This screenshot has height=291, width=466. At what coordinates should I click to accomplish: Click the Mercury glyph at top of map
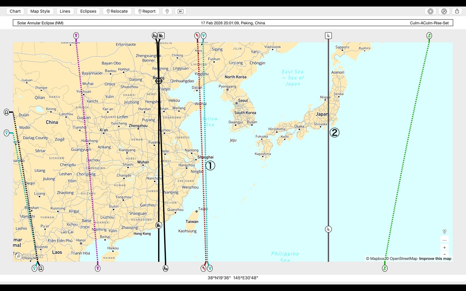click(x=76, y=36)
